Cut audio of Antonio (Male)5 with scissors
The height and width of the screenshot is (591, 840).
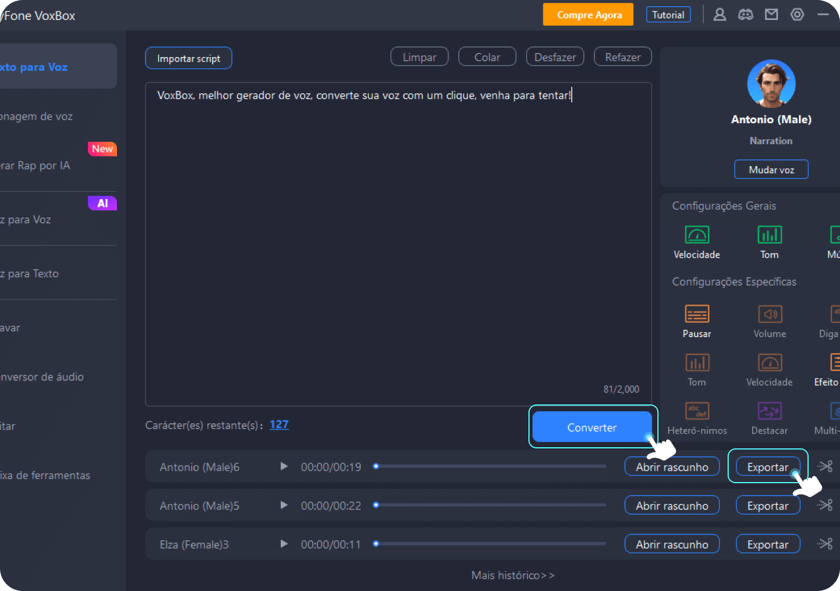click(825, 505)
